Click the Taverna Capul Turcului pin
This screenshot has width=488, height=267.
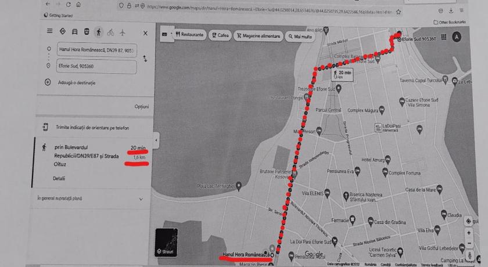click(446, 80)
